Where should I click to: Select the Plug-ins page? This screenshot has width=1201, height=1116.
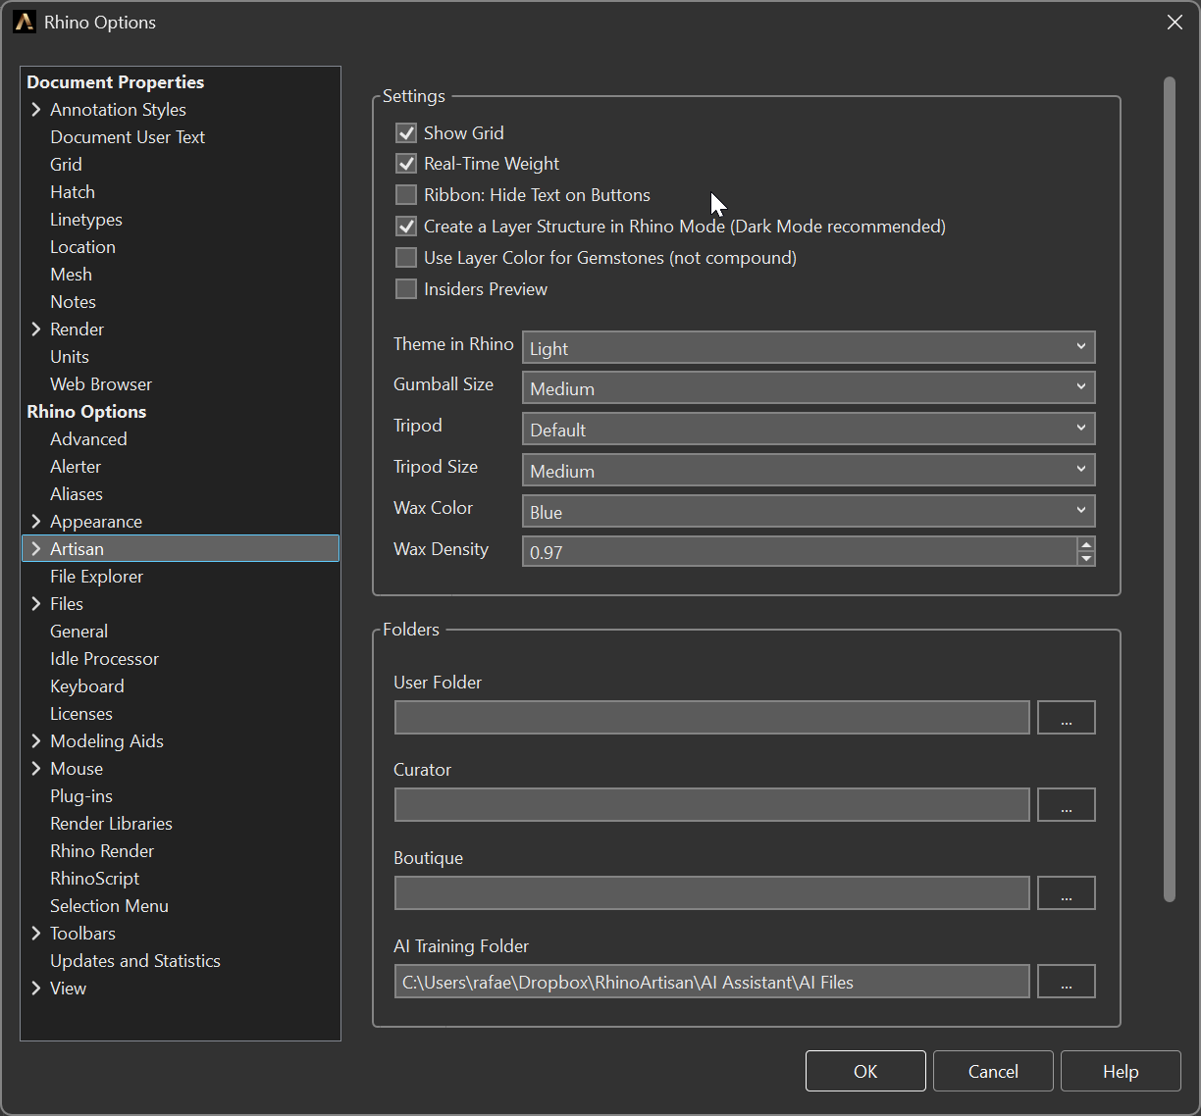pos(81,796)
